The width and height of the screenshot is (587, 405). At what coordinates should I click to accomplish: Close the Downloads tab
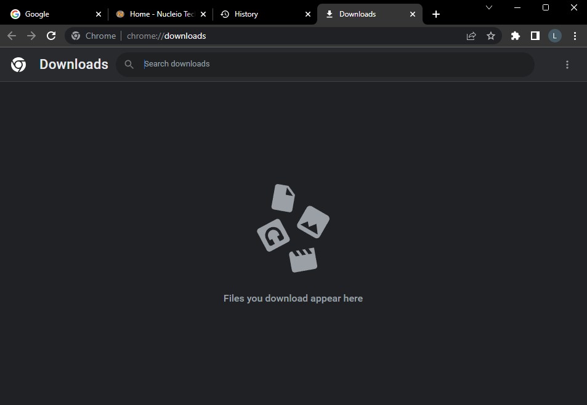(x=413, y=14)
